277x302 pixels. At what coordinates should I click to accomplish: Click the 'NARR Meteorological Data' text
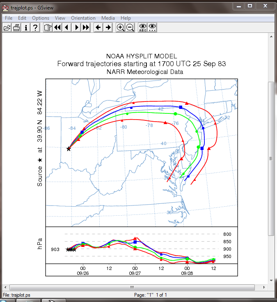coord(144,72)
